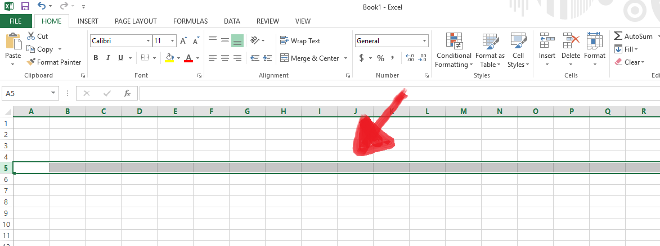Toggle Underline formatting
Image resolution: width=660 pixels, height=246 pixels.
click(x=121, y=58)
